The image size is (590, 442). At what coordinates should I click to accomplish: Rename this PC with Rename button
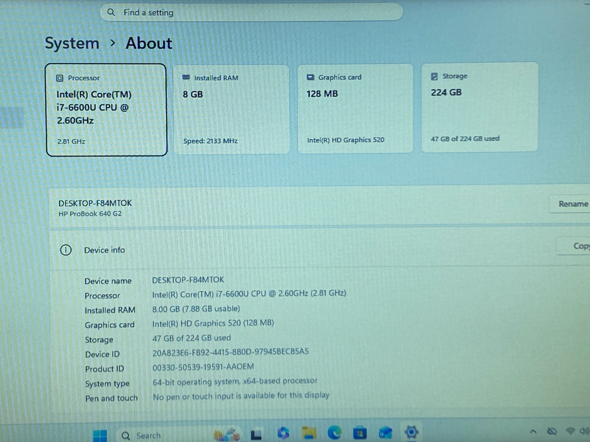click(571, 204)
